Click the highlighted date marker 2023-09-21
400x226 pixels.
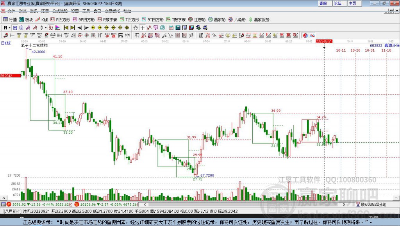(324, 41)
